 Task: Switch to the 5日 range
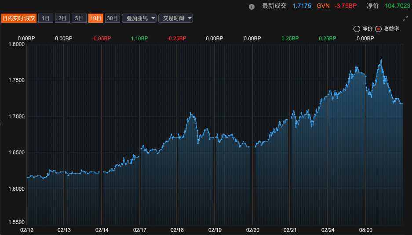(x=79, y=18)
